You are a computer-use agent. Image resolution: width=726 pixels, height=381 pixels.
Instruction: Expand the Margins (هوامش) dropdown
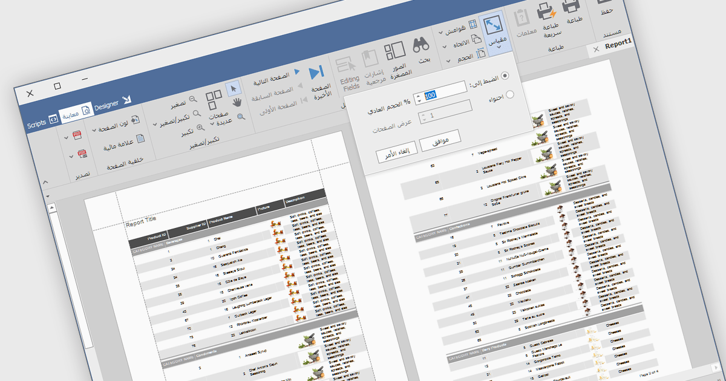tap(441, 31)
